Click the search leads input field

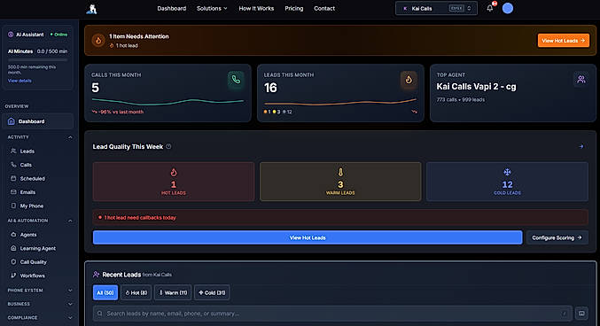pos(332,314)
